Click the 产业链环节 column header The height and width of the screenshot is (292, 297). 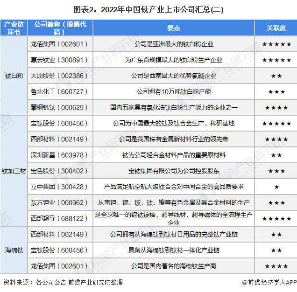click(14, 28)
